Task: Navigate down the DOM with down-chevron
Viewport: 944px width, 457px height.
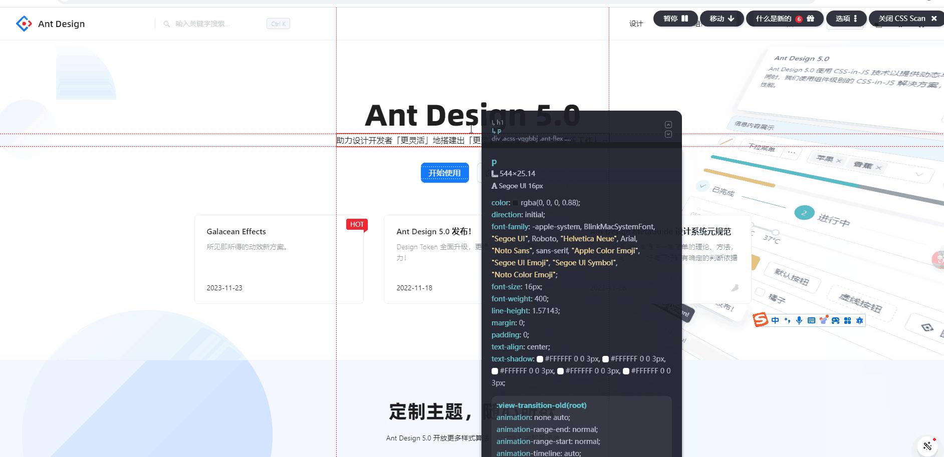Action: [x=668, y=134]
